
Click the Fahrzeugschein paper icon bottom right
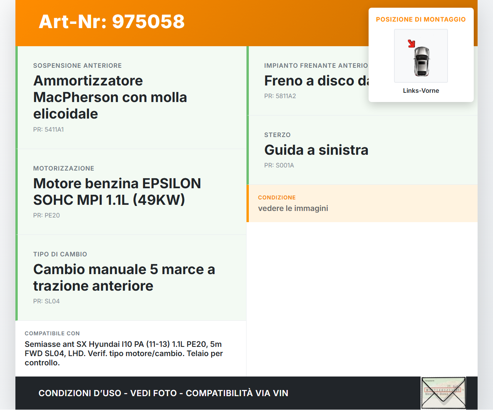[443, 393]
